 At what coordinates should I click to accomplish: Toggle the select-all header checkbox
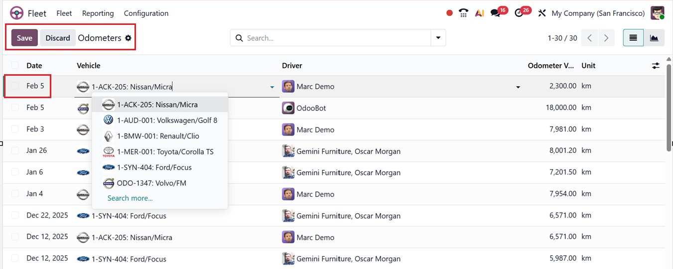(15, 66)
